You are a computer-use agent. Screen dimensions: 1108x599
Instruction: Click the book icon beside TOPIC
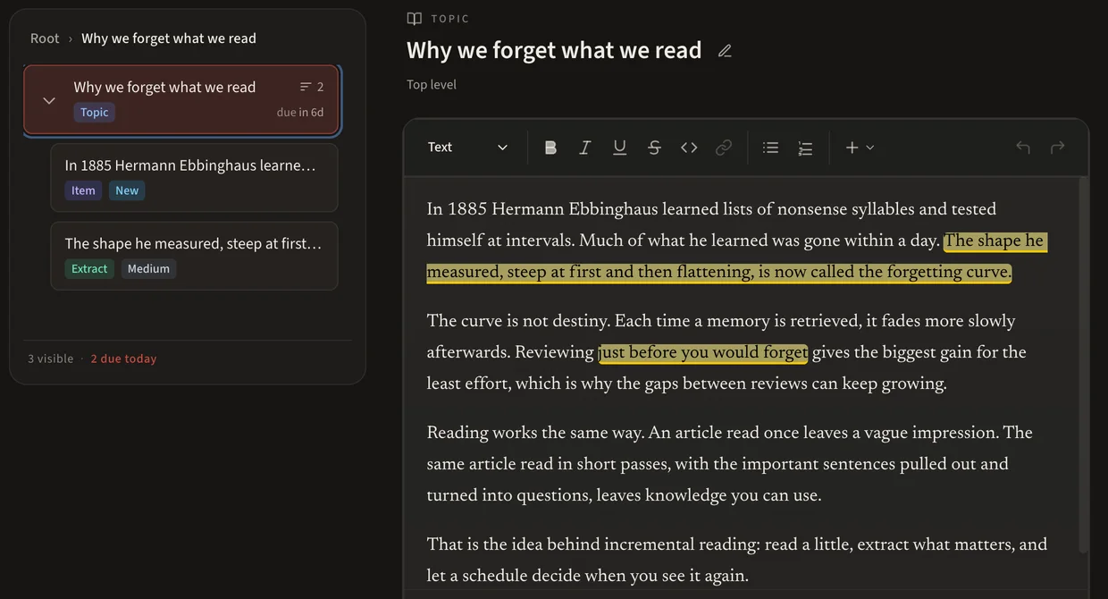415,19
